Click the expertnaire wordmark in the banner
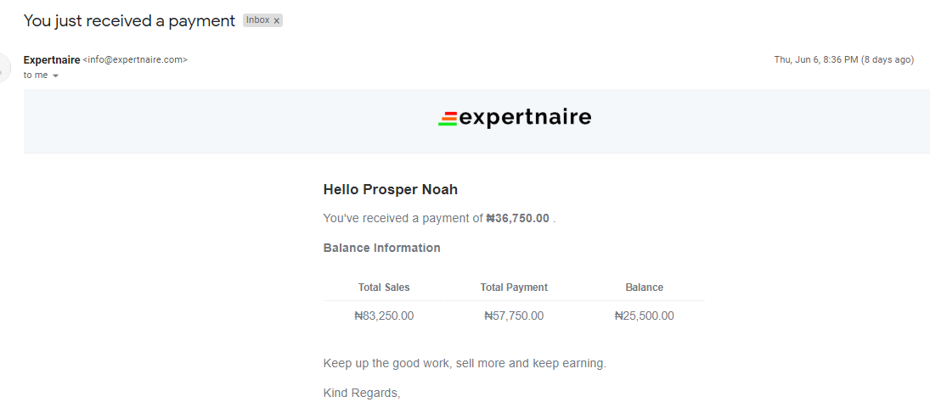This screenshot has width=930, height=419. pos(526,117)
